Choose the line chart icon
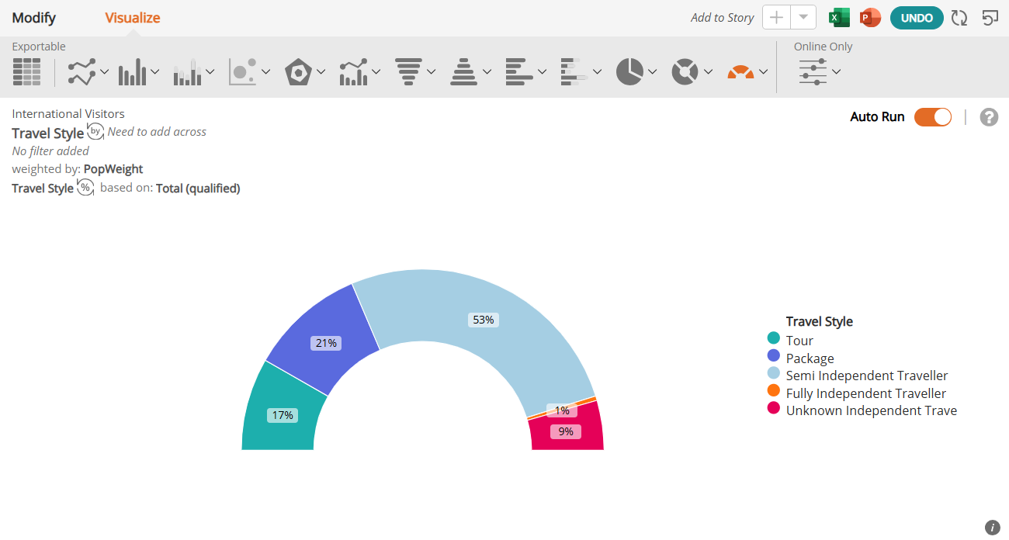Screen dimensions: 1009x540 coord(81,72)
